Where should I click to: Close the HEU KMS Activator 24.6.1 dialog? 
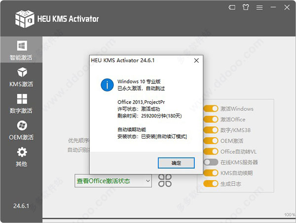pyautogui.click(x=196, y=61)
